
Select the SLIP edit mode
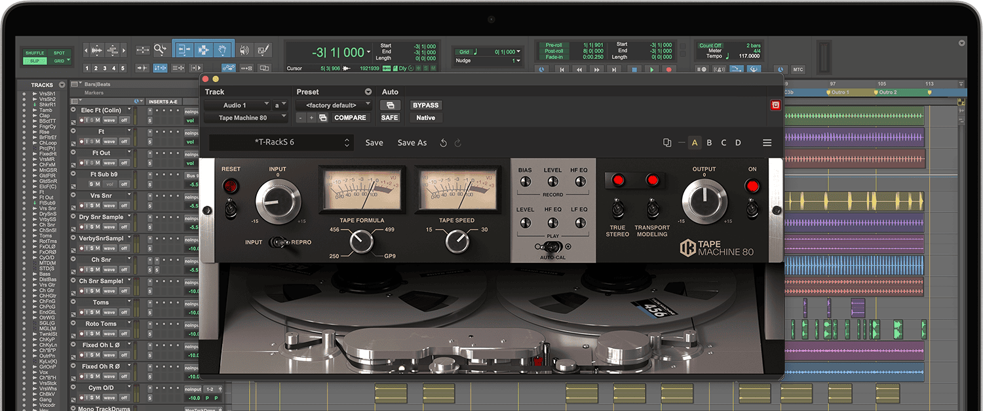click(34, 60)
